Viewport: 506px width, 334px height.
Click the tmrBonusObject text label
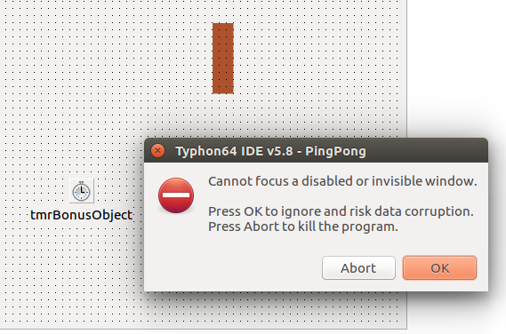[81, 215]
